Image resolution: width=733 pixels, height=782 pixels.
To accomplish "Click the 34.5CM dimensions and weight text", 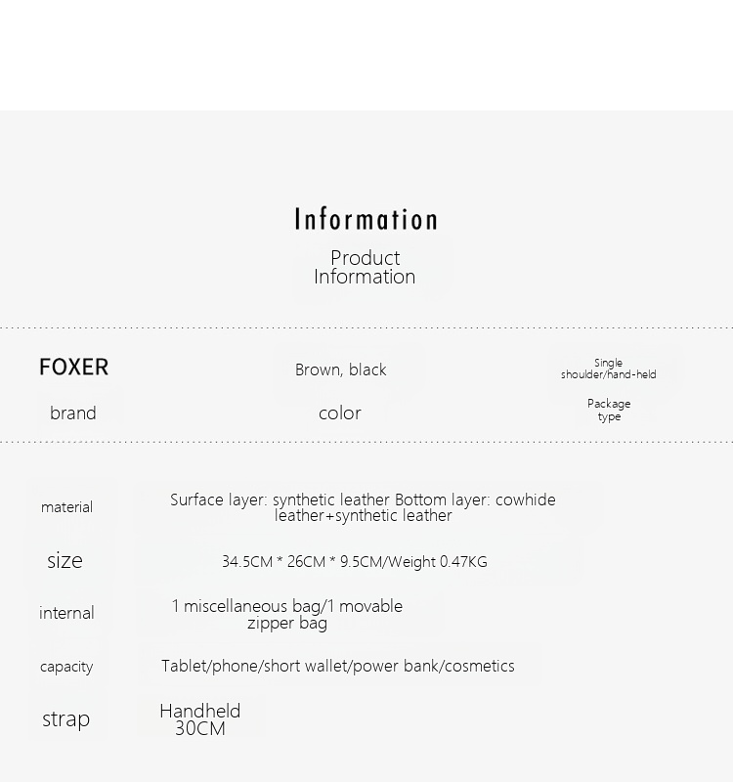I will pos(354,562).
